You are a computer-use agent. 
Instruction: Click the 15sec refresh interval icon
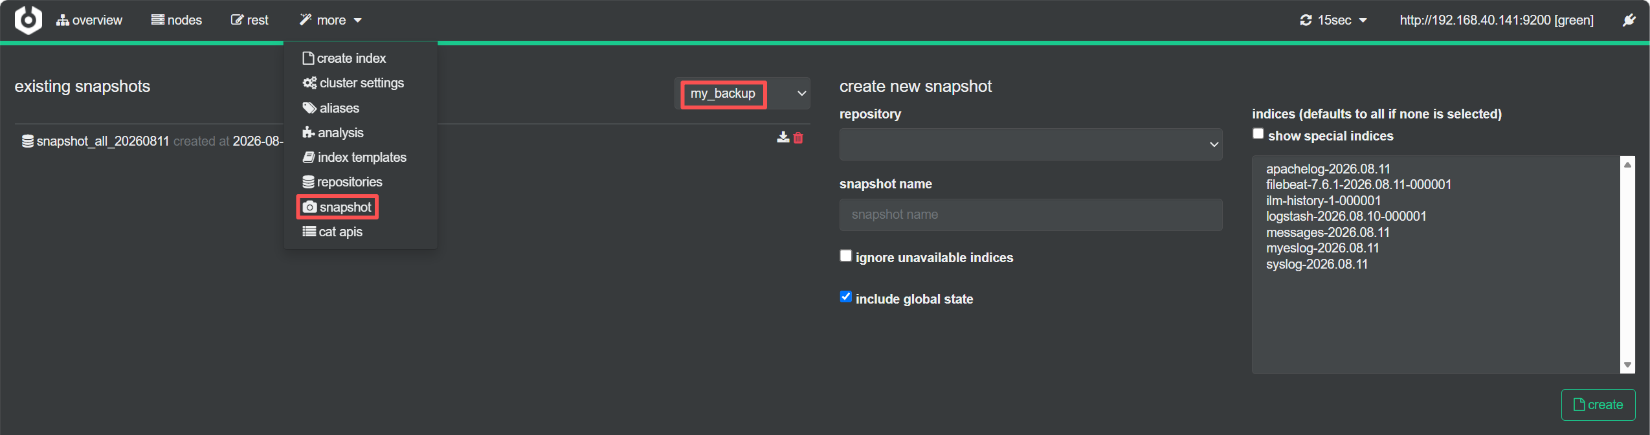1306,20
